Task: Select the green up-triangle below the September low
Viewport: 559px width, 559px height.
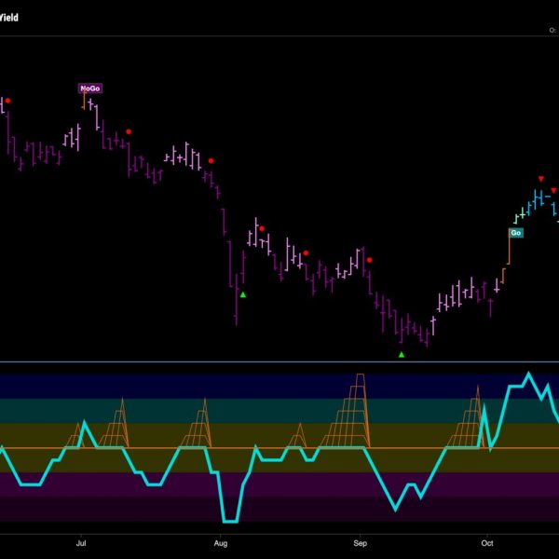Action: [402, 355]
